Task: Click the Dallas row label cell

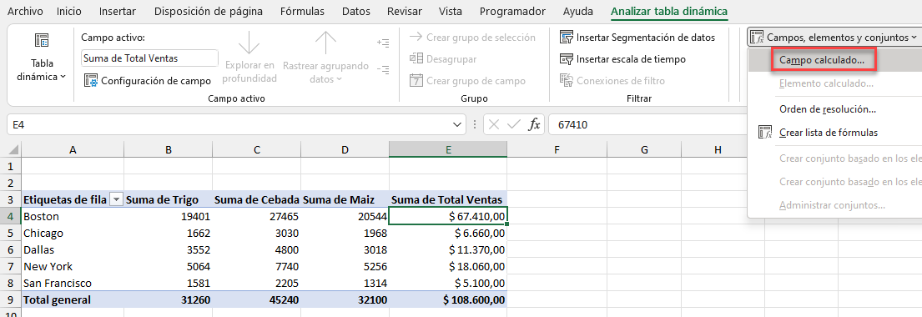Action: (x=73, y=249)
